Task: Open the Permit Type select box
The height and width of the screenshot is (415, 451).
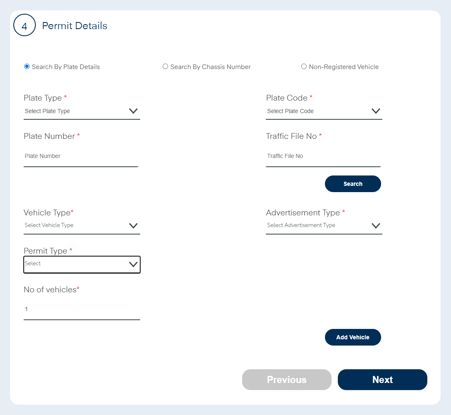Action: tap(82, 264)
